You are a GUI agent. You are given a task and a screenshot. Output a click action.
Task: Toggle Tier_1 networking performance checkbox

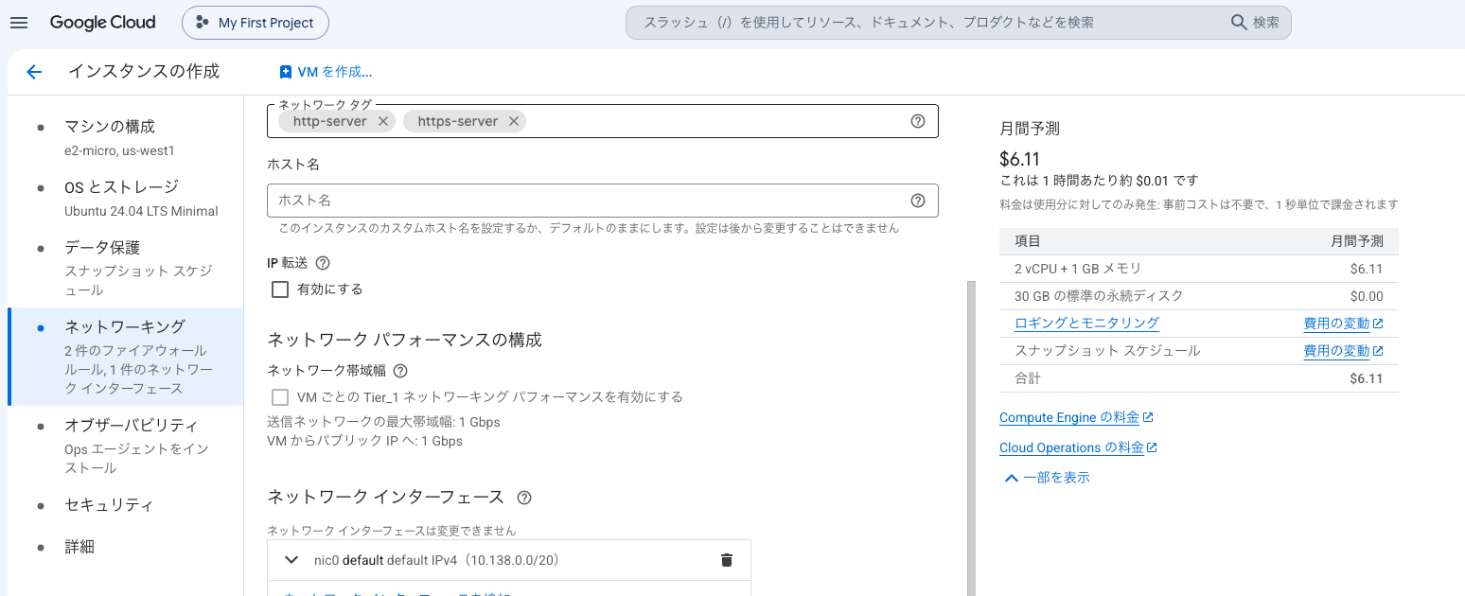(x=280, y=397)
